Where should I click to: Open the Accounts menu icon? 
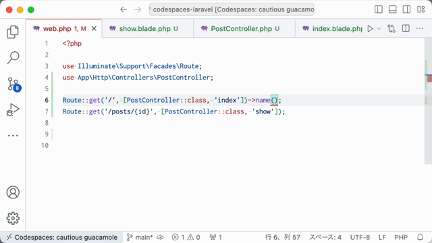13,192
